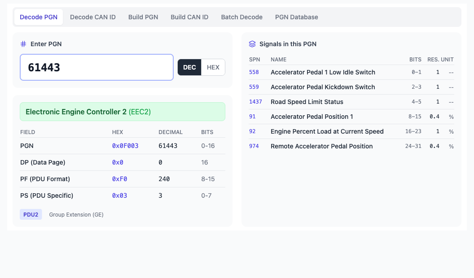
Task: Select the Decode PGN tab
Action: click(39, 17)
